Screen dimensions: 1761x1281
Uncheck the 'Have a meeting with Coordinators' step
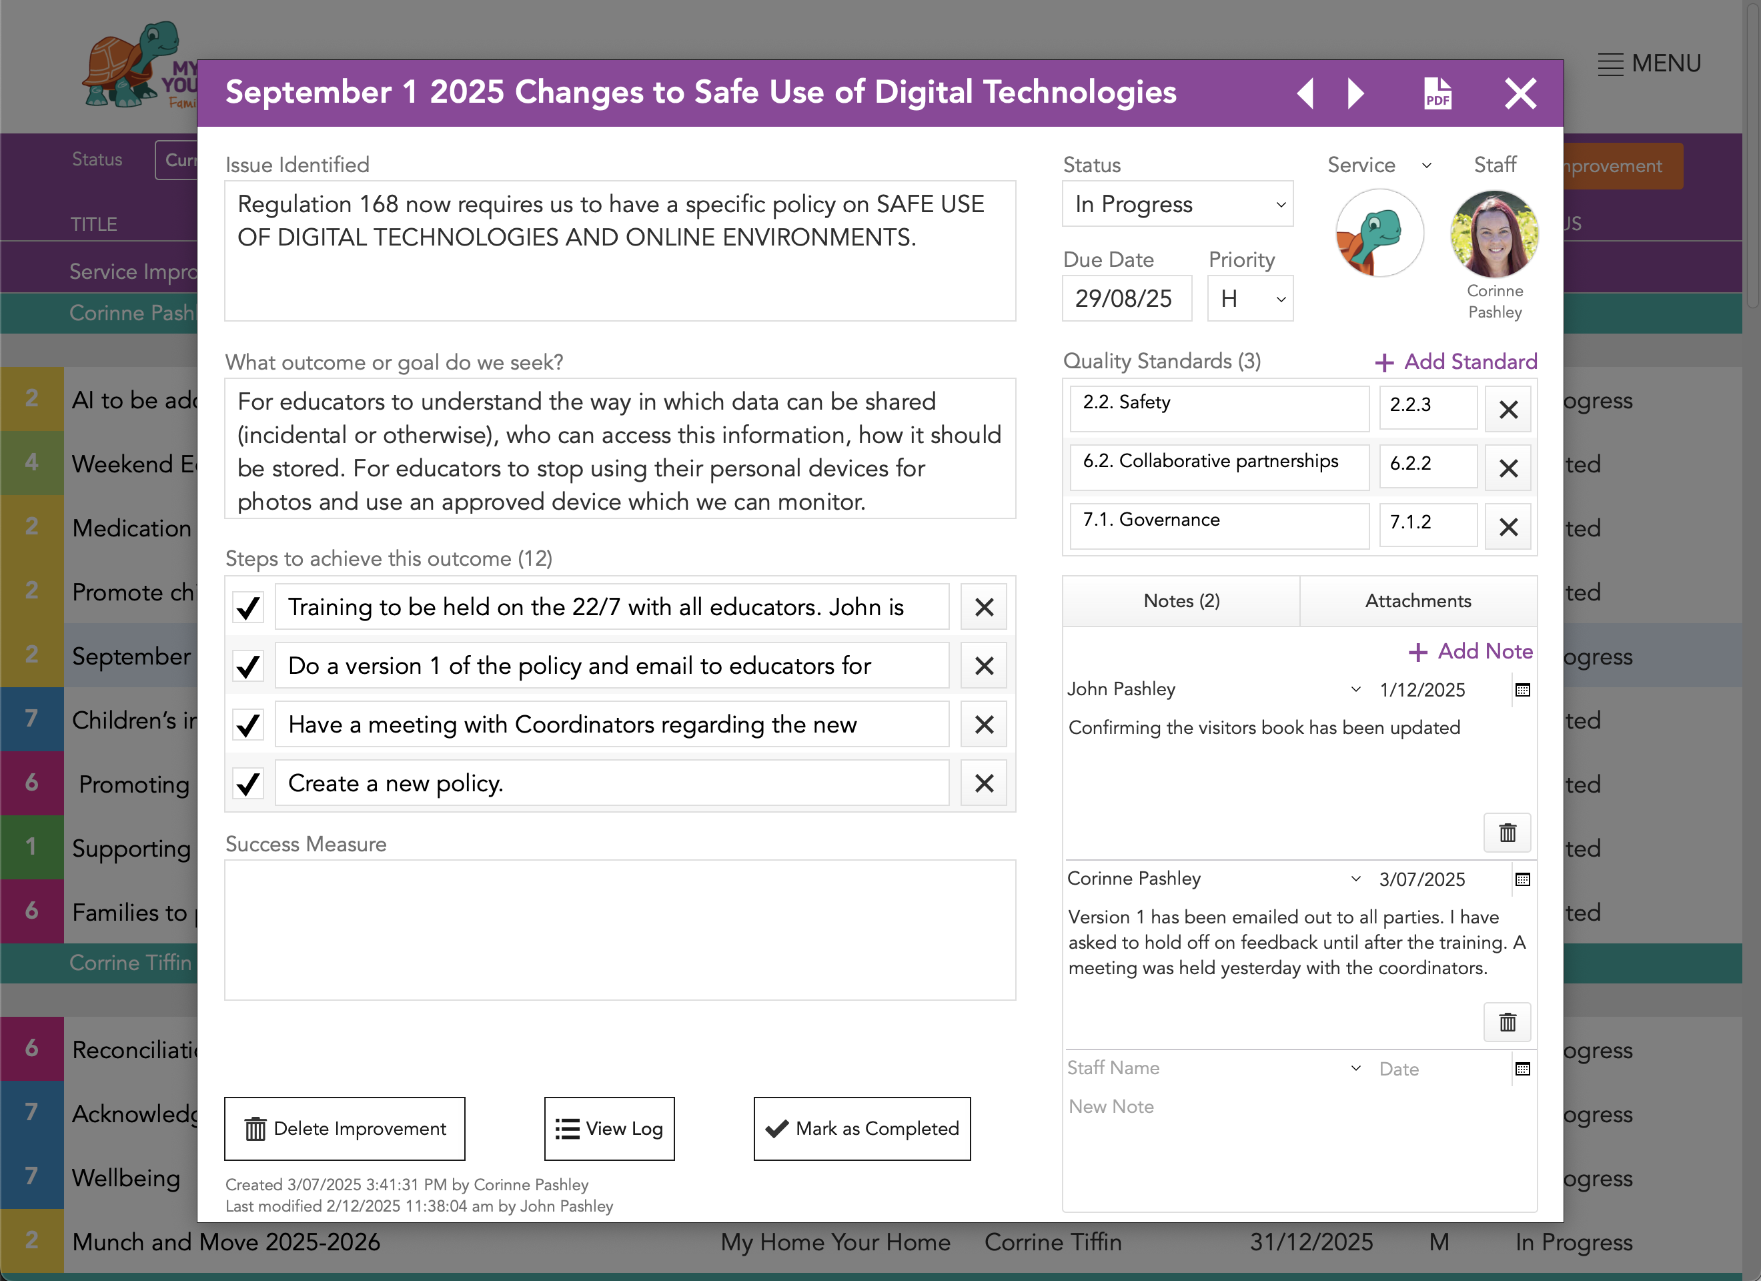point(247,725)
